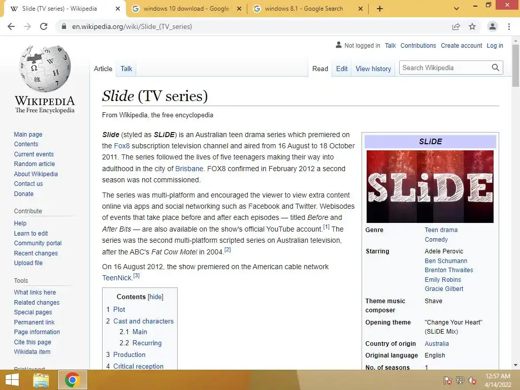Viewport: 520px width, 390px height.
Task: Follow the Brisbane link
Action: click(x=189, y=169)
